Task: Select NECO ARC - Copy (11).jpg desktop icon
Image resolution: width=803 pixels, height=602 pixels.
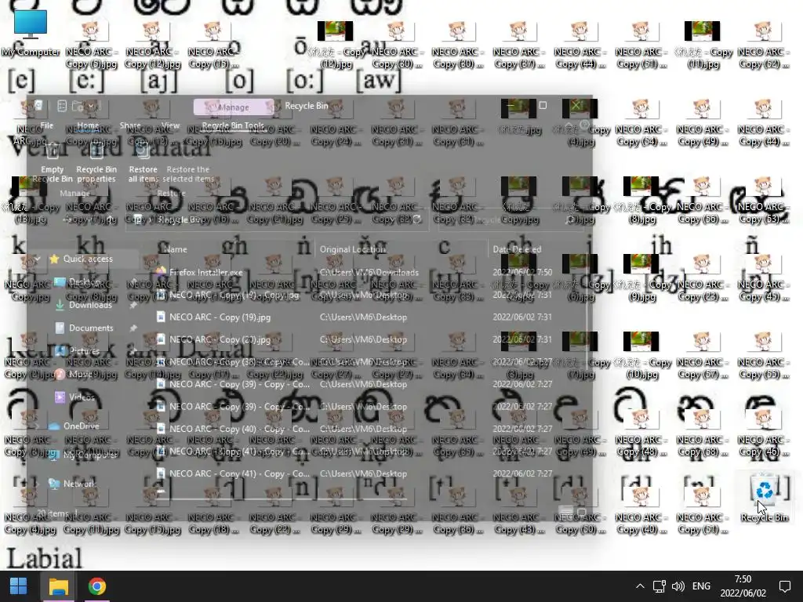Action: (91, 511)
